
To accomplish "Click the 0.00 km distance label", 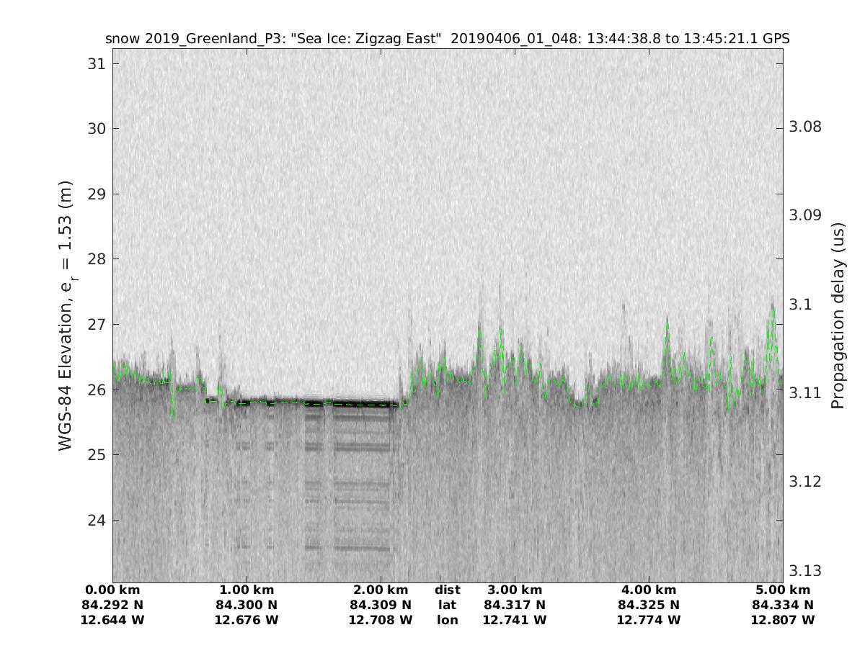I will 114,590.
